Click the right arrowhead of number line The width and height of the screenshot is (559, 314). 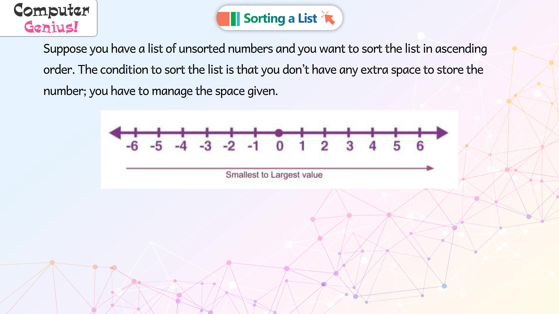pyautogui.click(x=442, y=133)
